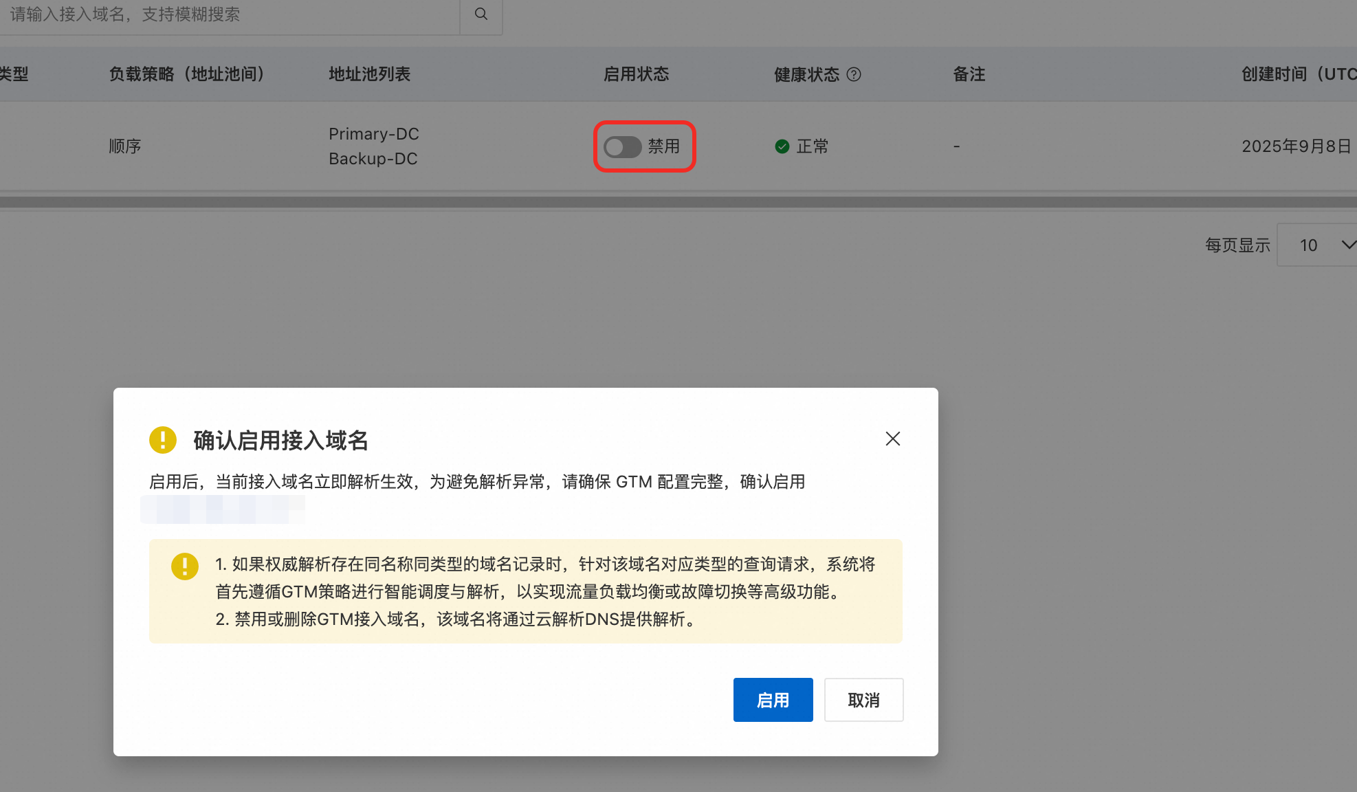This screenshot has height=792, width=1357.
Task: Toggle the 禁用 enable status switch
Action: [x=623, y=146]
